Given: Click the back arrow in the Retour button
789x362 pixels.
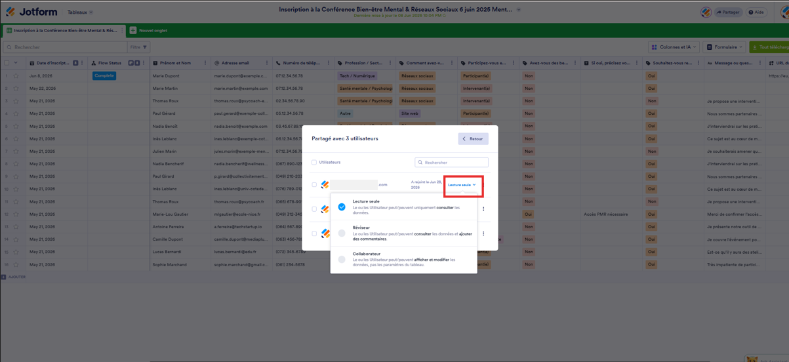Looking at the screenshot, I should point(464,139).
